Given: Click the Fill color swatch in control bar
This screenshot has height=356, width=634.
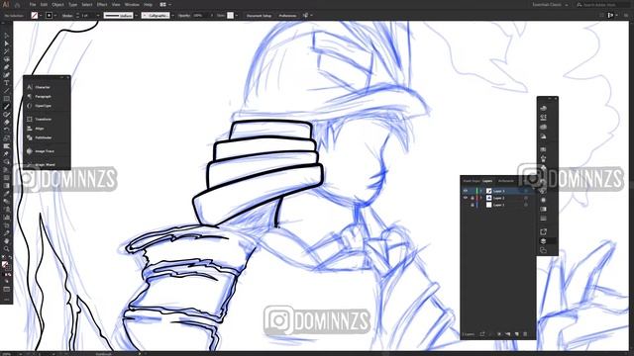Looking at the screenshot, I should 35,16.
